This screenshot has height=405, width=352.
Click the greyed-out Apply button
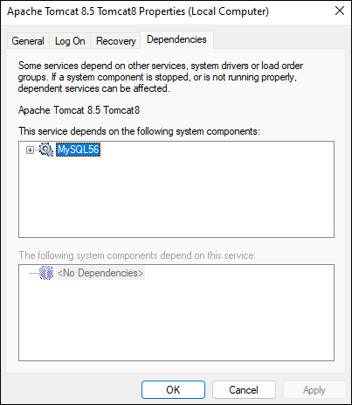(x=314, y=390)
